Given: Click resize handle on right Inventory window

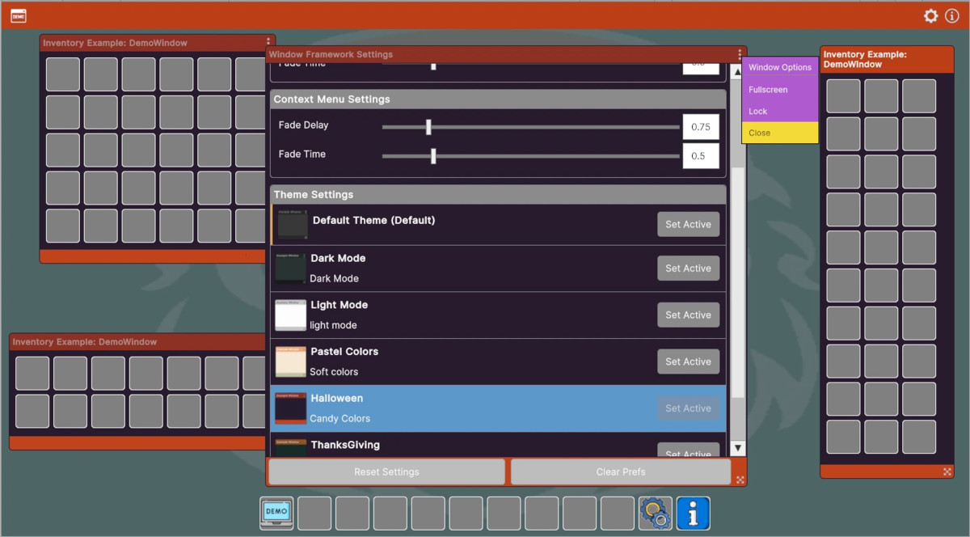Looking at the screenshot, I should (x=947, y=471).
